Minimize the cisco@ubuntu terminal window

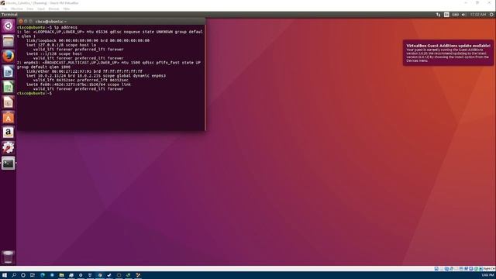pyautogui.click(x=26, y=22)
